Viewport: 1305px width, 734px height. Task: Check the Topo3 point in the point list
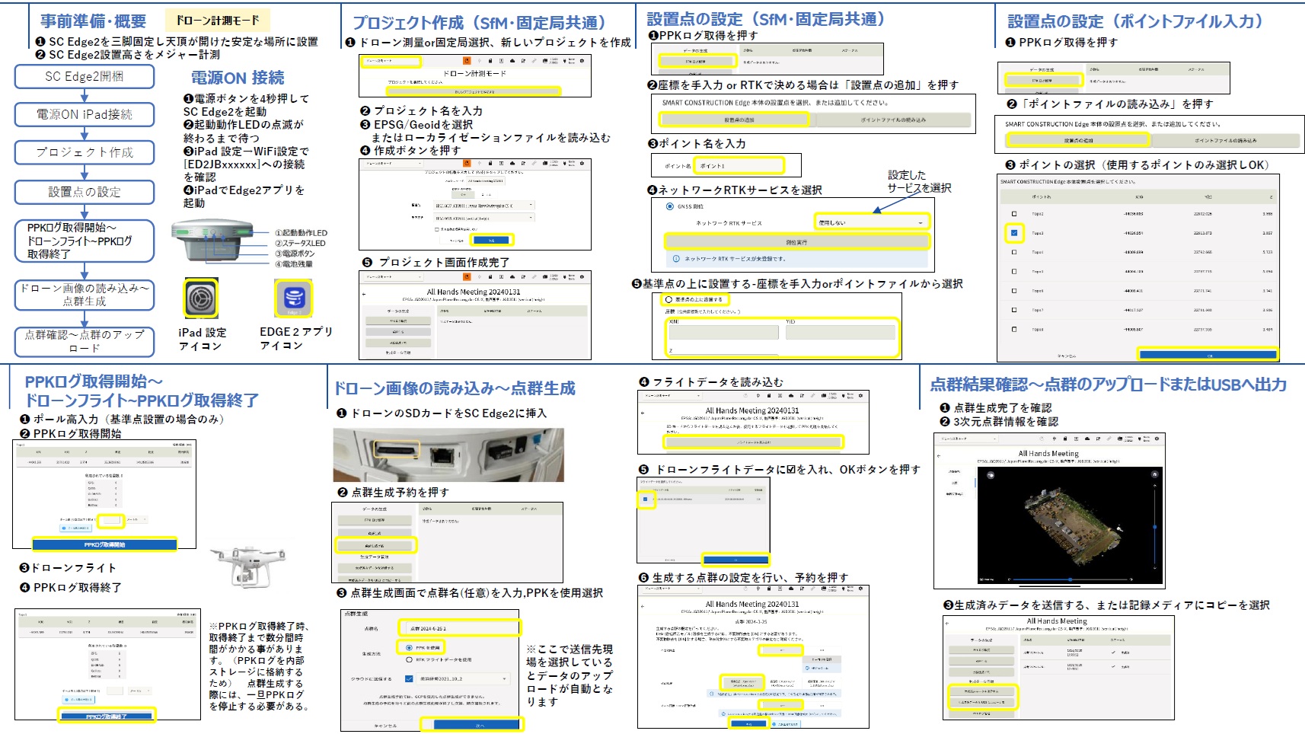tap(1013, 232)
